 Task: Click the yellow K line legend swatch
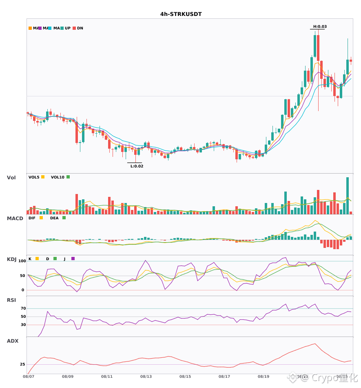click(37, 259)
